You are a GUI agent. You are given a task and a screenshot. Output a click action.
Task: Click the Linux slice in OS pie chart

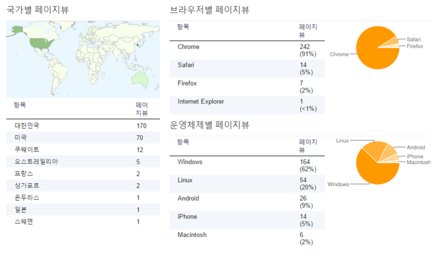click(376, 149)
